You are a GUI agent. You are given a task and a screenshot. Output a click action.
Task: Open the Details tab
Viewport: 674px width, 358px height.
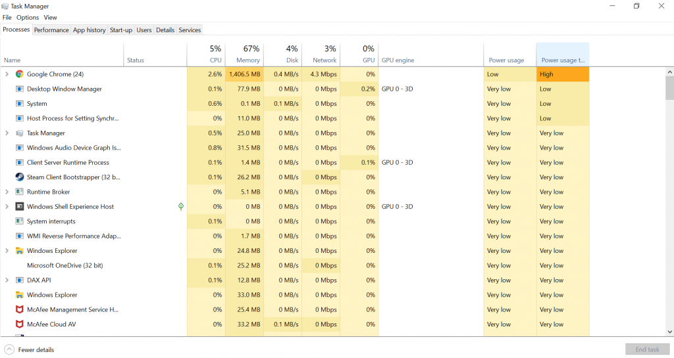[165, 30]
